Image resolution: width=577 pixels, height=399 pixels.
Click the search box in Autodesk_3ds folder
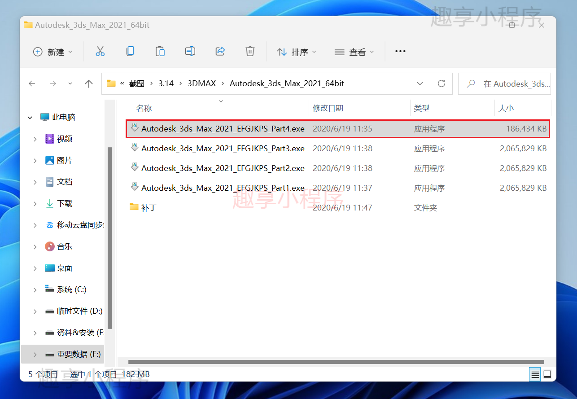click(x=504, y=83)
